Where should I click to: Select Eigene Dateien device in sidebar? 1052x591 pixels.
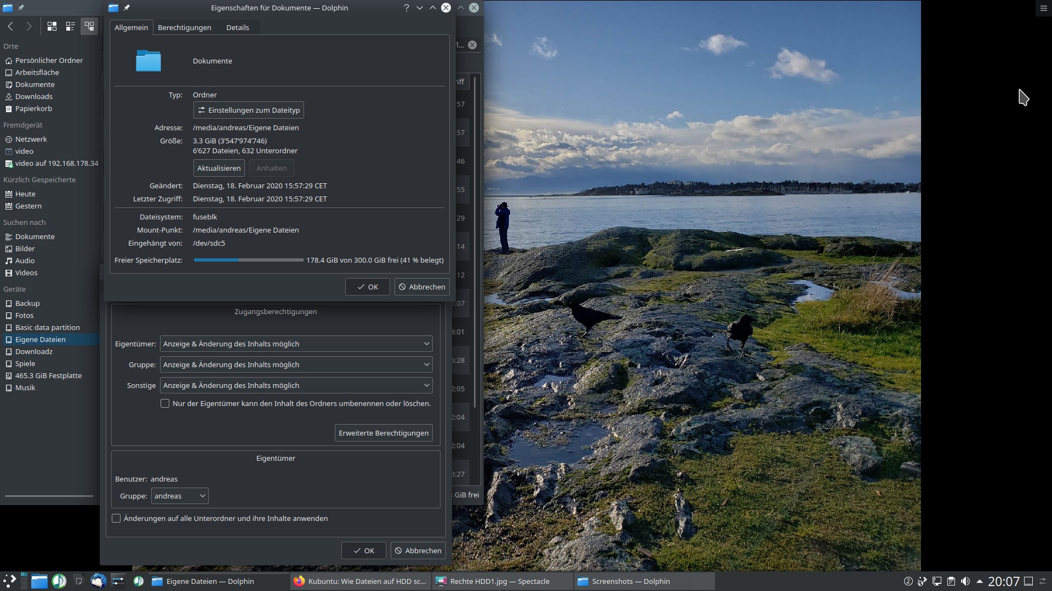click(40, 339)
